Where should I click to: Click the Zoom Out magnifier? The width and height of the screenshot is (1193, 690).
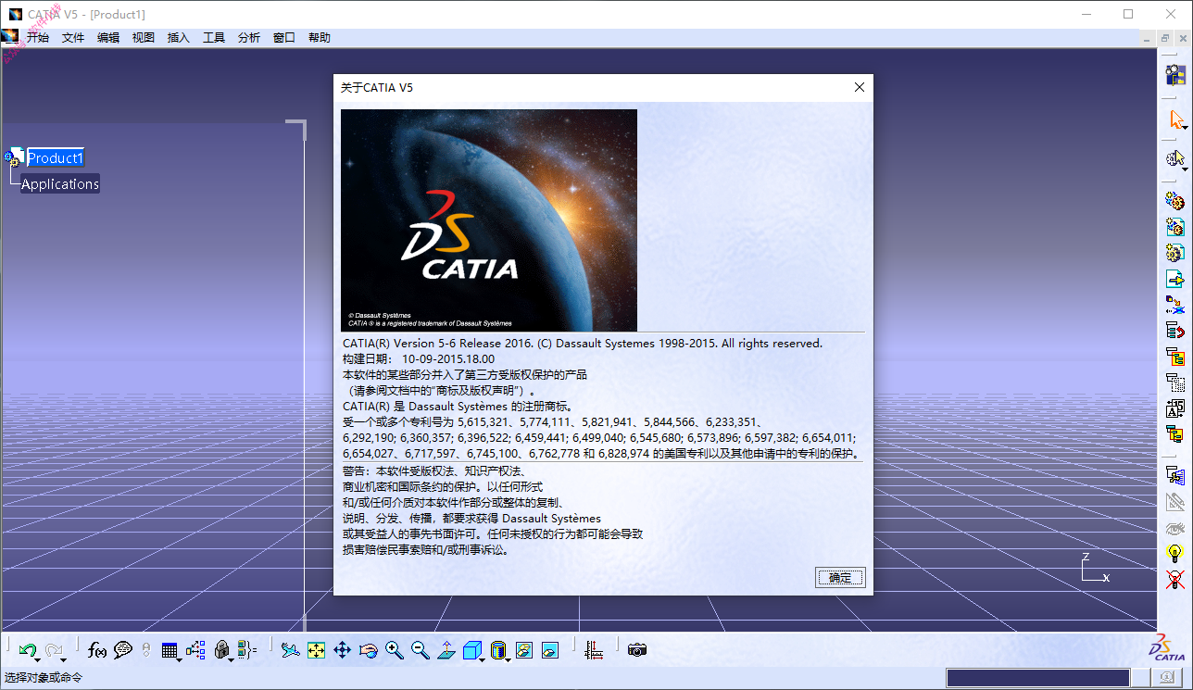[x=421, y=650]
